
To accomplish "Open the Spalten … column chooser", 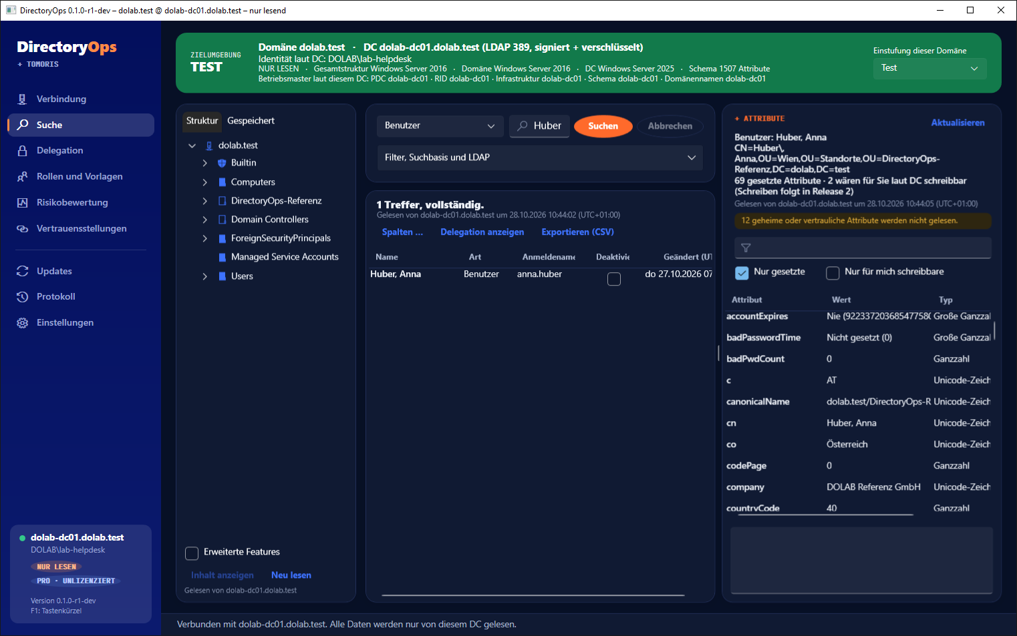I will (x=402, y=232).
